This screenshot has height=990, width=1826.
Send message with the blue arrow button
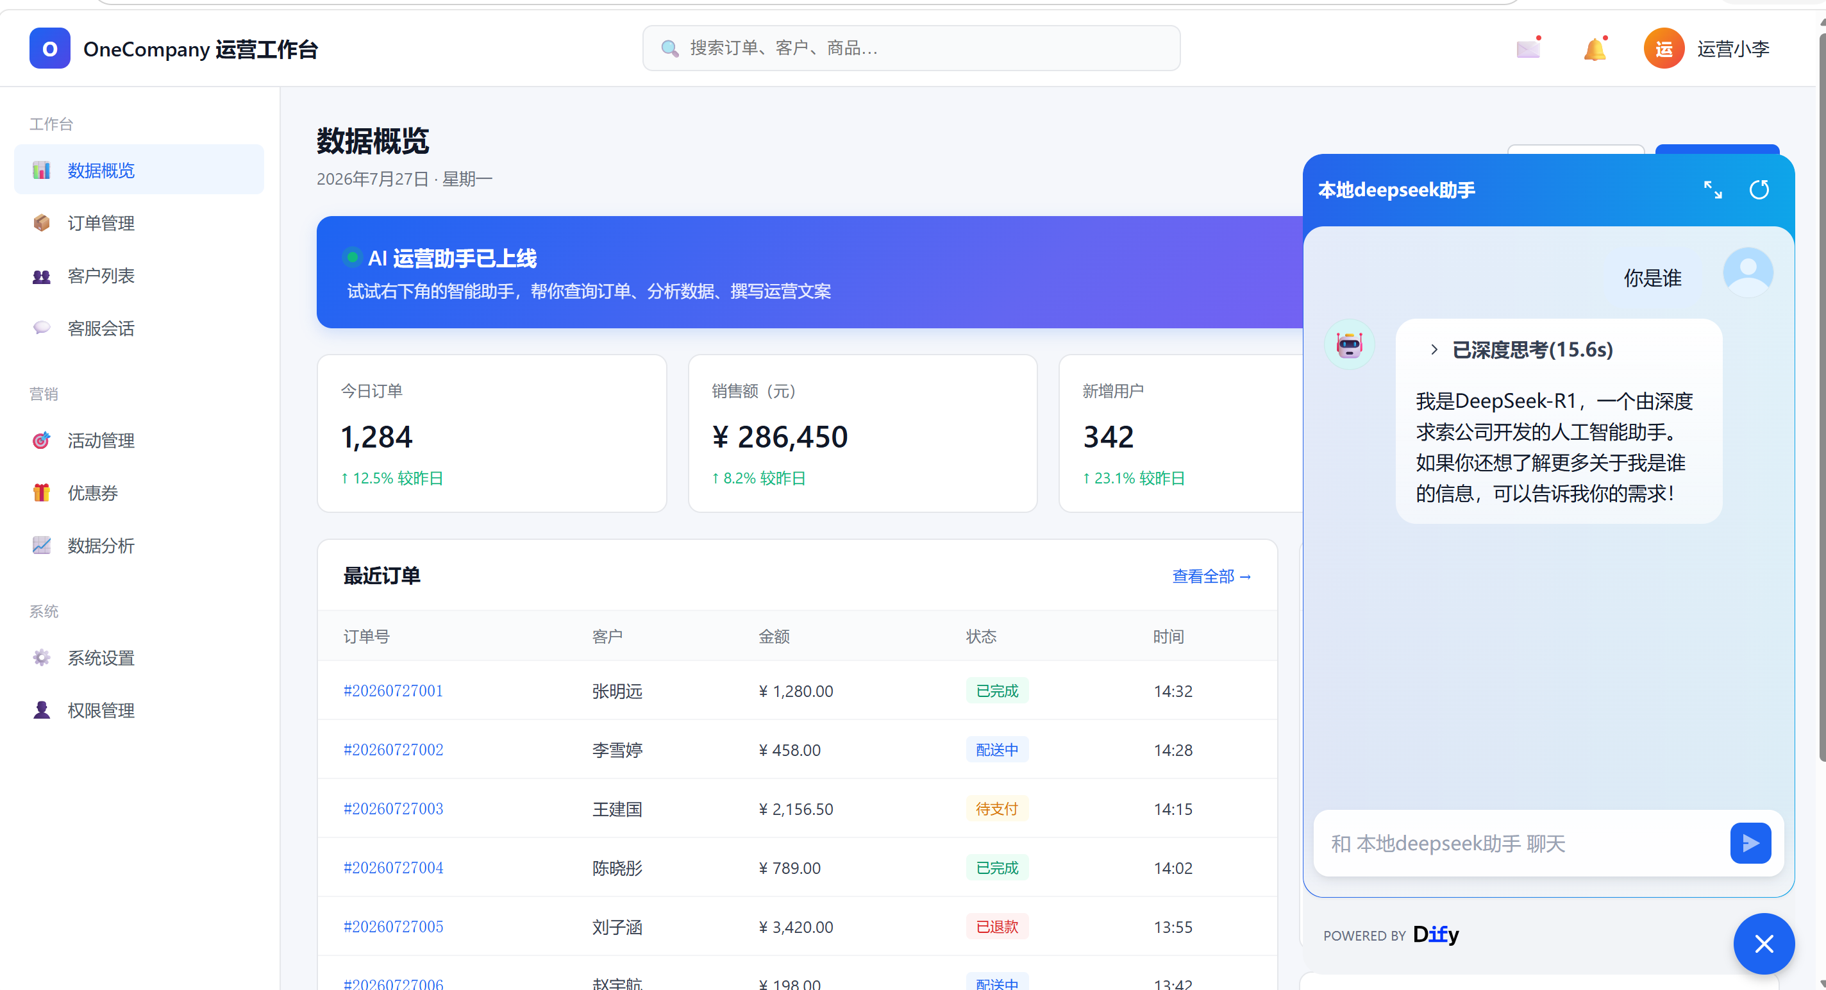(x=1750, y=843)
